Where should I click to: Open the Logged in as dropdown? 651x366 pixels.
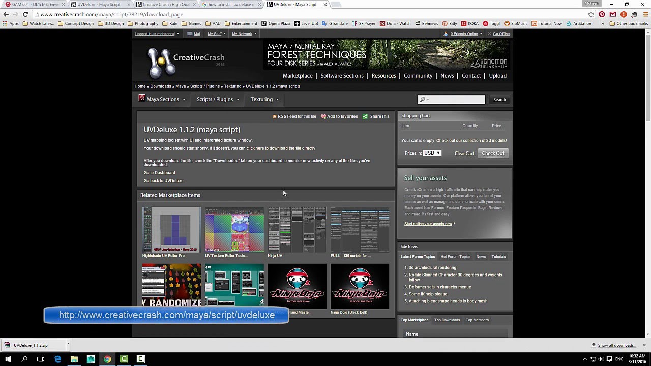[157, 34]
